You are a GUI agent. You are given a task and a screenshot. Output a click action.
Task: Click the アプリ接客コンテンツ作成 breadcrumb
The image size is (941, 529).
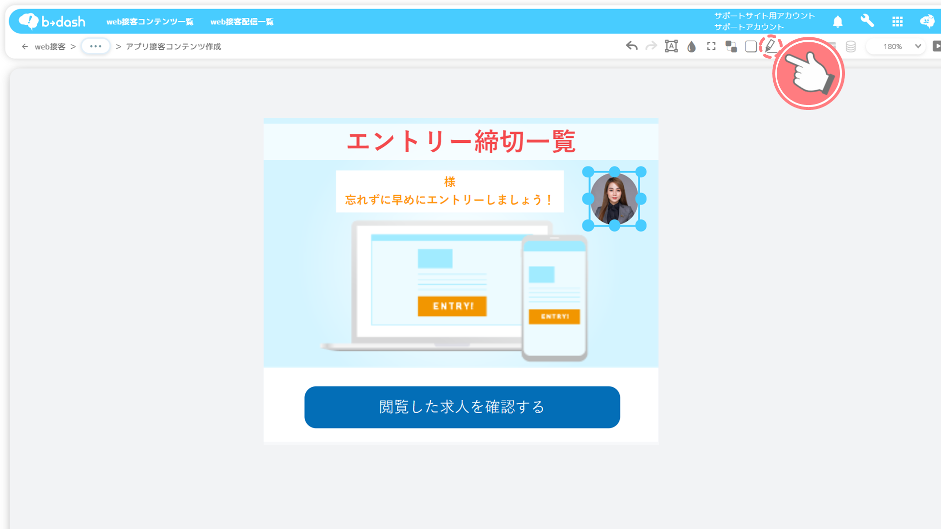click(x=173, y=46)
